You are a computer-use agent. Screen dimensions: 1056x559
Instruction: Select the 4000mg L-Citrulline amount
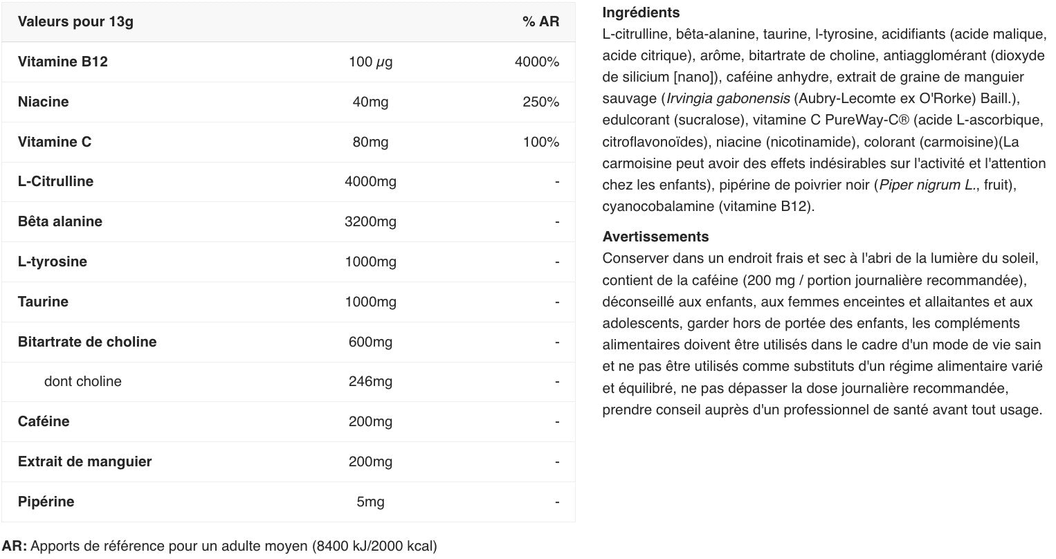[x=370, y=181]
